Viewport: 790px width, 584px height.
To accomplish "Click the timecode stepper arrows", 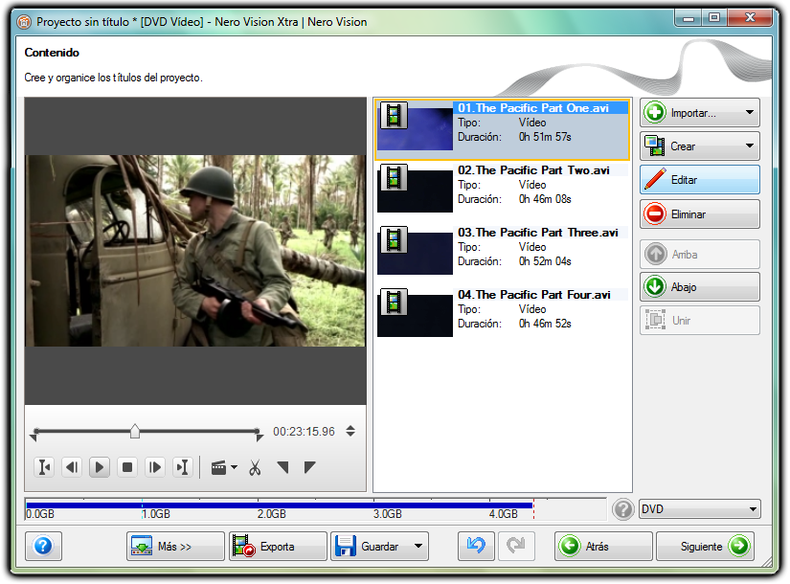I will (x=350, y=432).
